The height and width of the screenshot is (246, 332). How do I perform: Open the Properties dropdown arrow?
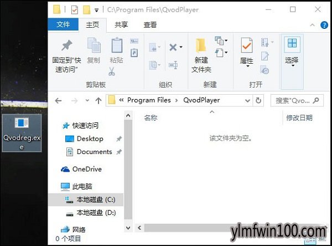coord(247,66)
